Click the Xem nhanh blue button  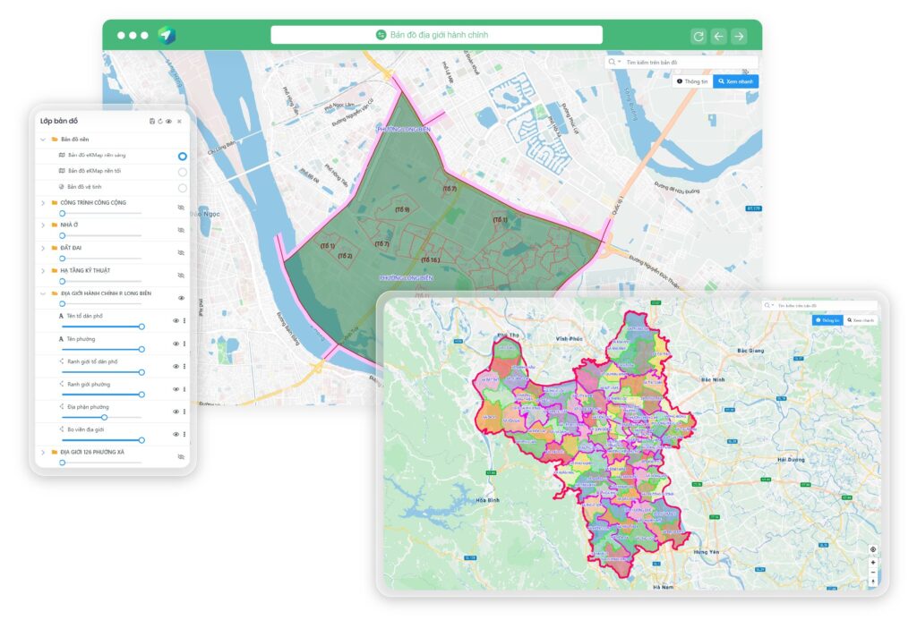(x=736, y=81)
